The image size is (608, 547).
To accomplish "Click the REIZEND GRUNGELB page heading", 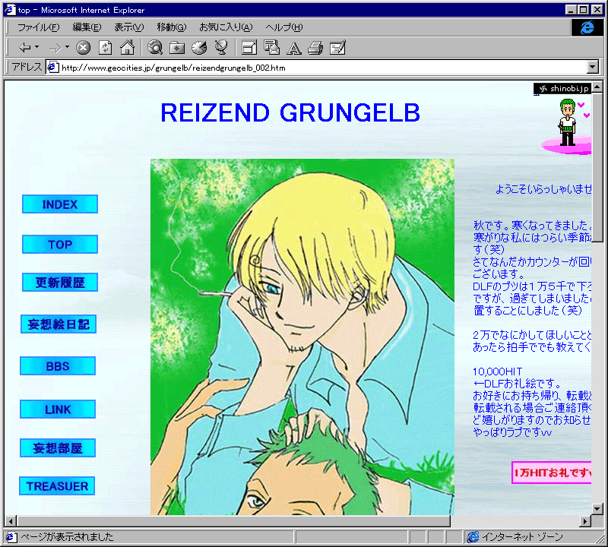I will 290,112.
